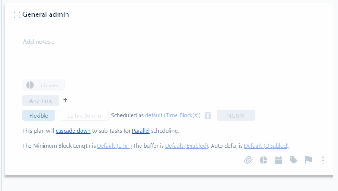Image resolution: width=338 pixels, height=191 pixels.
Task: Click the calendar icon beside Time Block(s)
Action: point(208,115)
